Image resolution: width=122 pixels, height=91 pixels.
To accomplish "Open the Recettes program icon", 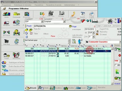I will click(62, 13).
